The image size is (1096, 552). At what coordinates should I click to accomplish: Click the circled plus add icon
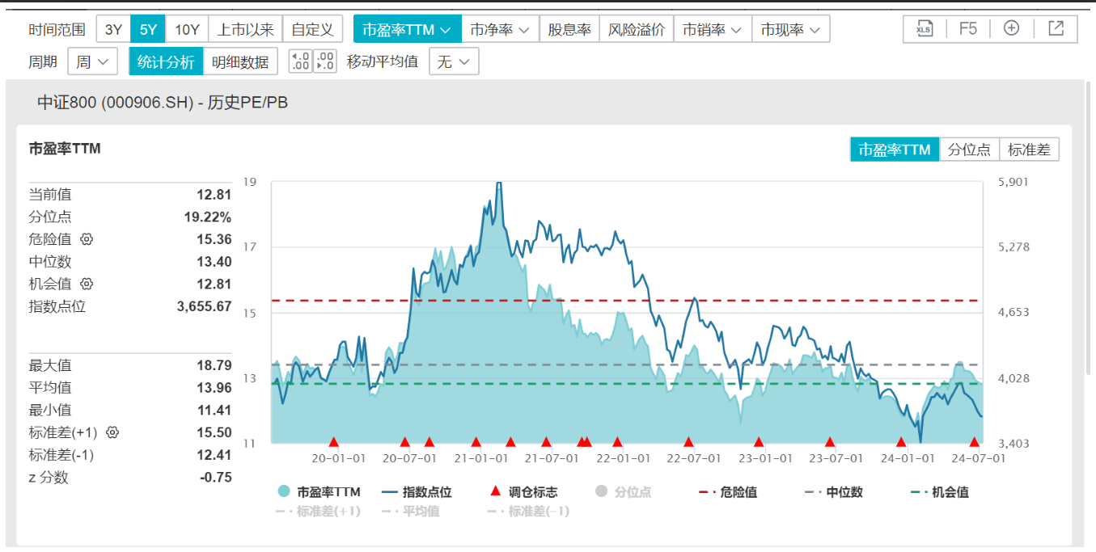(1011, 29)
